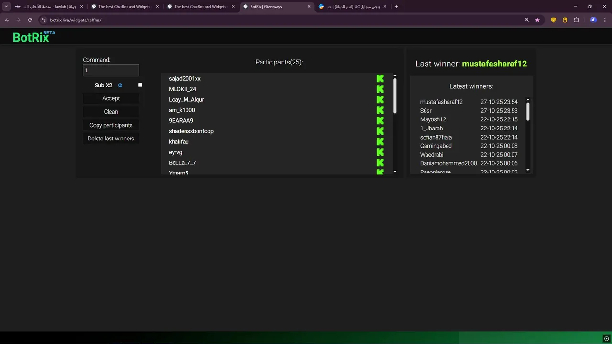612x344 pixels.
Task: Click the browser forward arrow
Action: pyautogui.click(x=18, y=20)
